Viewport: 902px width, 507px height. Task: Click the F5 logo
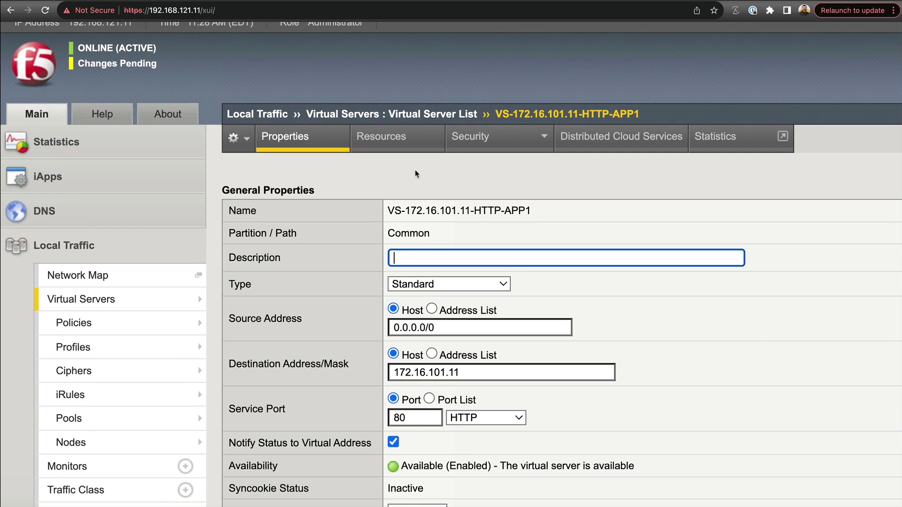click(x=34, y=64)
